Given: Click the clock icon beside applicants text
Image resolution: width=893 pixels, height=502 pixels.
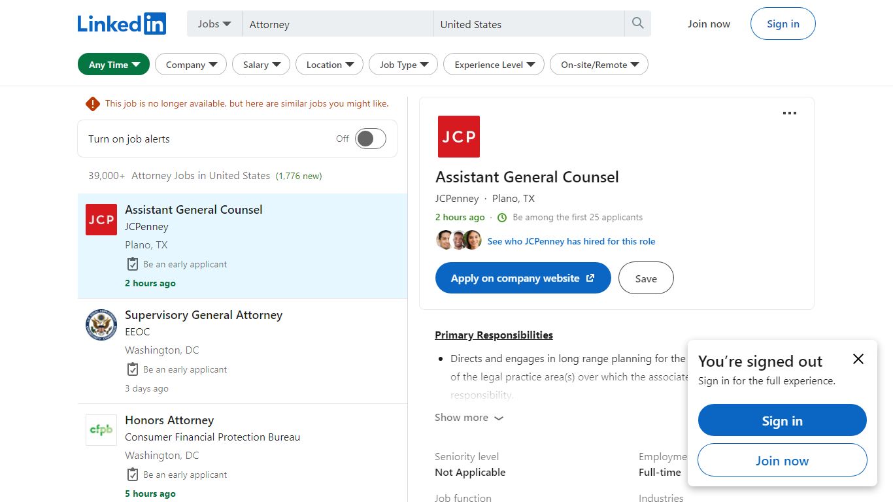Looking at the screenshot, I should pyautogui.click(x=502, y=218).
